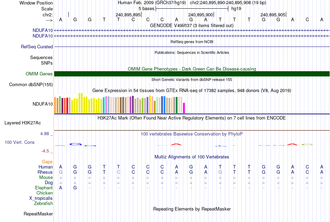Click the H3K27Ac Mark ENCODE track title

coord(191,118)
